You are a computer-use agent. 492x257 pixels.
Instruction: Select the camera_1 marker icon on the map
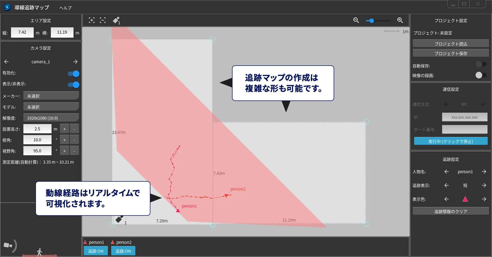119,219
